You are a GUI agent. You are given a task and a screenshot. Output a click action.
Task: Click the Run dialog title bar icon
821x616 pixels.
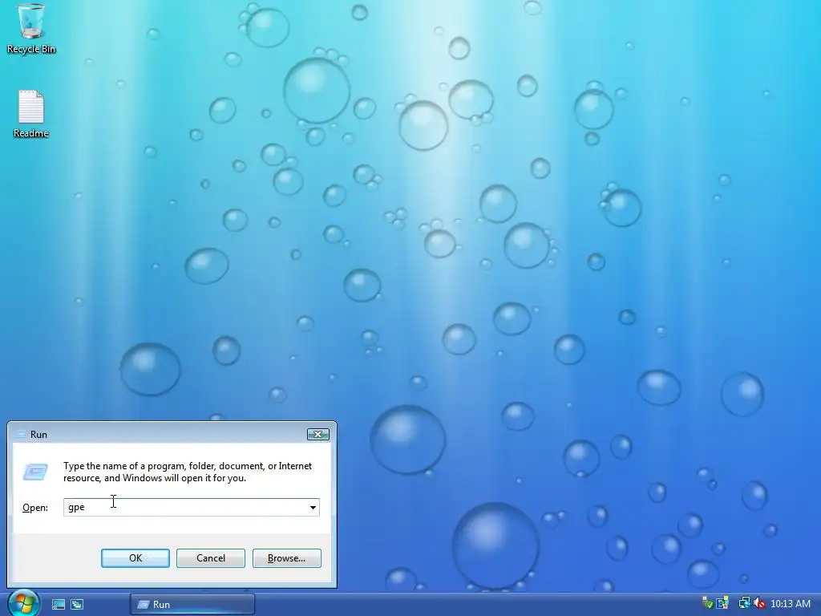21,434
